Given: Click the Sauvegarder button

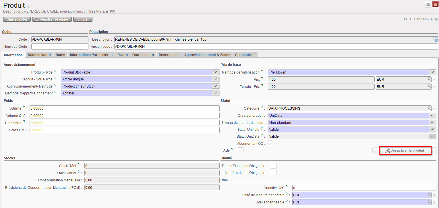Looking at the screenshot, I should [17, 19].
